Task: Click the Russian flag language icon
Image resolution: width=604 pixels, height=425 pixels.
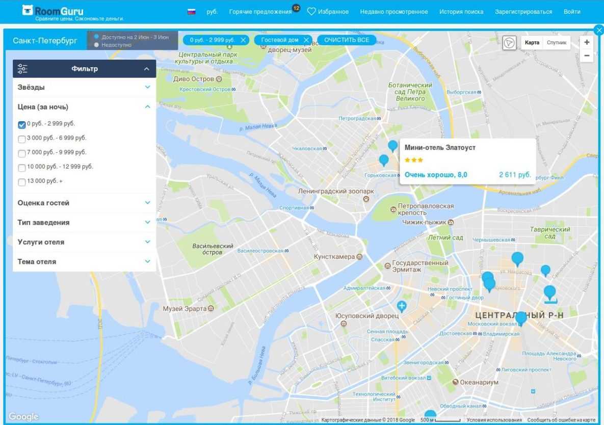Action: click(x=192, y=12)
